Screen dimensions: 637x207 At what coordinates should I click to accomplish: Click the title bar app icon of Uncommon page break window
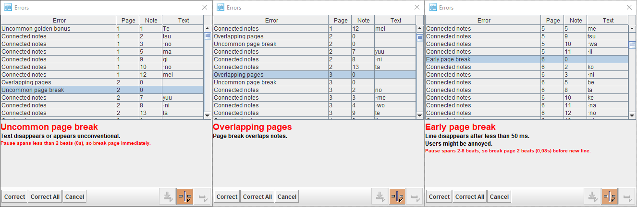point(8,7)
